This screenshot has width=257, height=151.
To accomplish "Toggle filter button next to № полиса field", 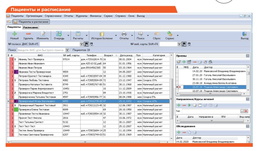I will 82,44.
